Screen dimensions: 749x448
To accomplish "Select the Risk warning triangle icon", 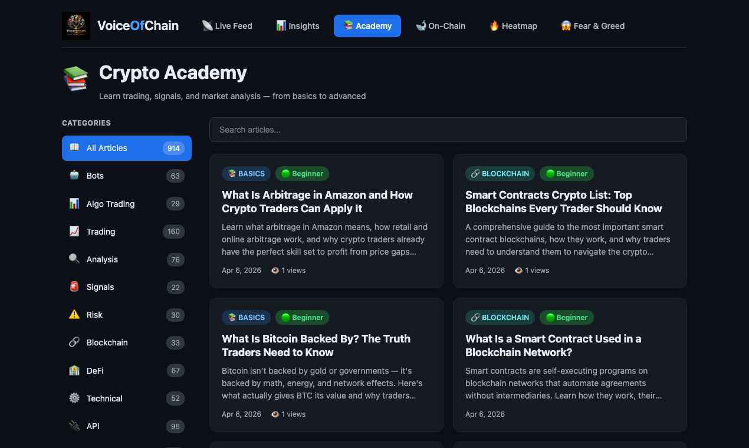I will tap(74, 315).
